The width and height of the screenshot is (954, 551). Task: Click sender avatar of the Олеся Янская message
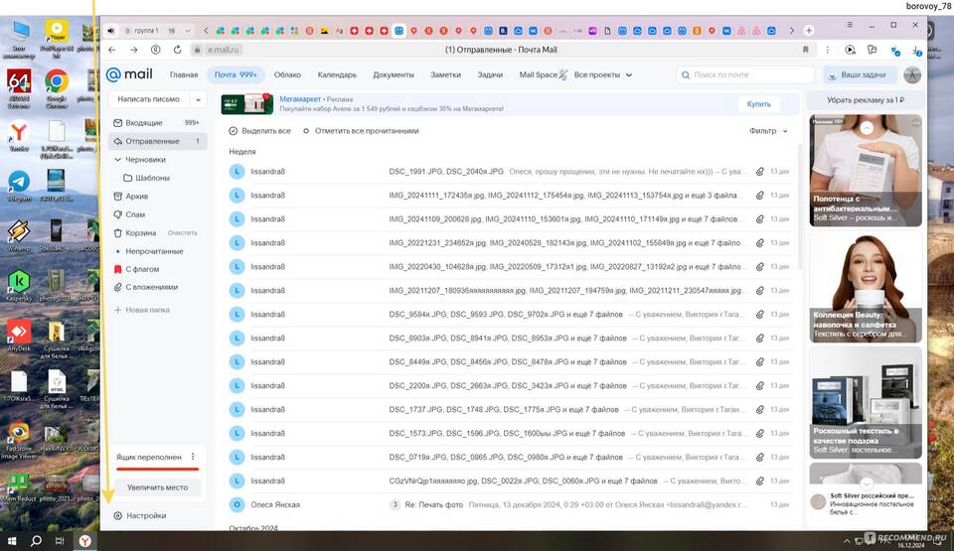(237, 504)
